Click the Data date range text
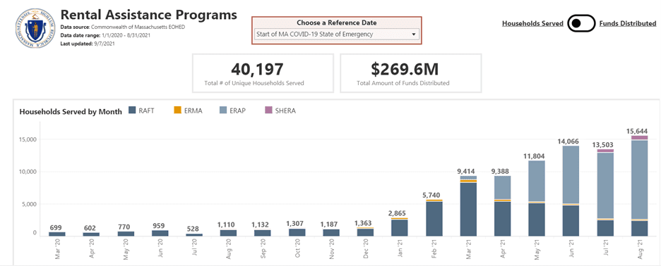661x266 pixels. 105,35
